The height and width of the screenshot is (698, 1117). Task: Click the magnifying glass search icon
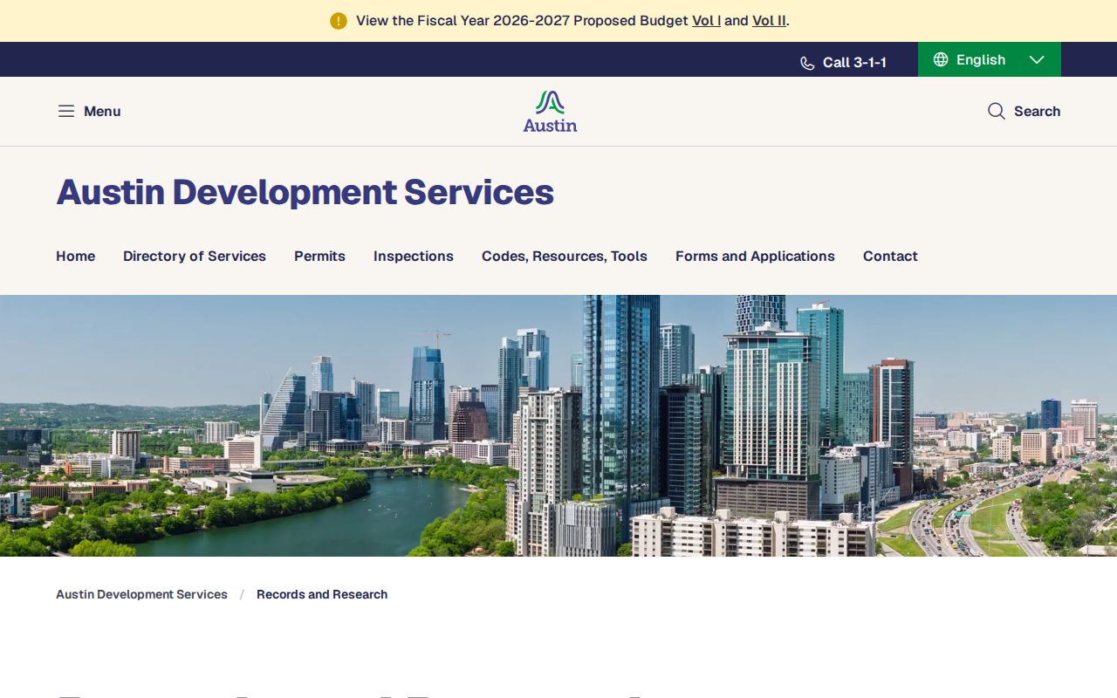click(x=997, y=111)
